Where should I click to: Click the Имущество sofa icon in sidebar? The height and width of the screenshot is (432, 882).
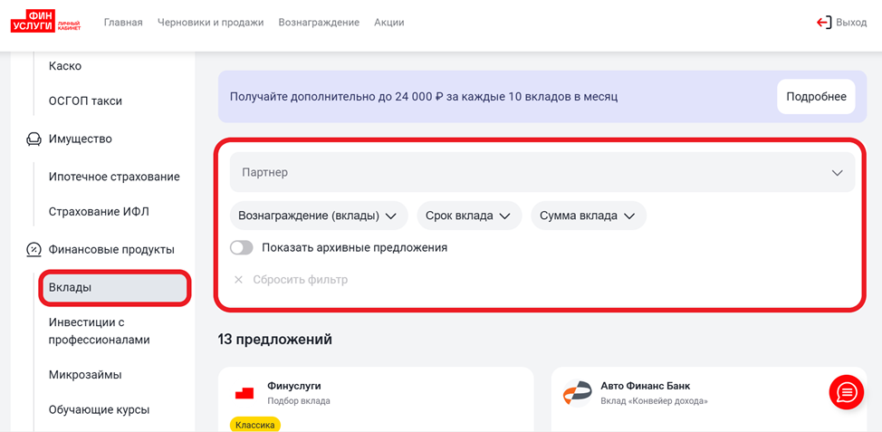coord(34,139)
